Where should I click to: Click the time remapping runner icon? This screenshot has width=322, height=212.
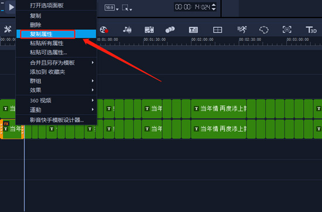(x=242, y=30)
